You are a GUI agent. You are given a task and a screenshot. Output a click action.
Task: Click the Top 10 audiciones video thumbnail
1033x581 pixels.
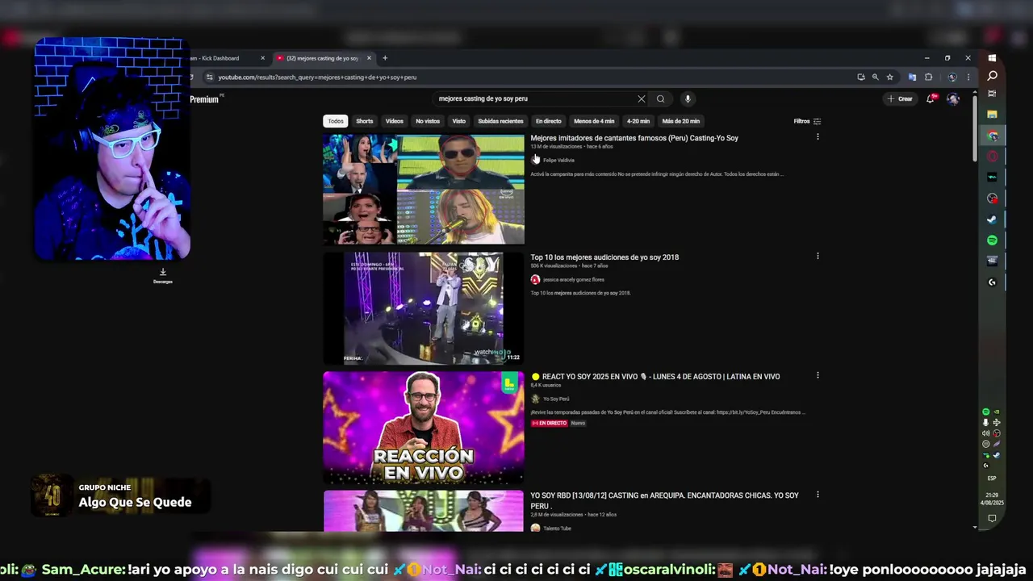[x=424, y=308]
